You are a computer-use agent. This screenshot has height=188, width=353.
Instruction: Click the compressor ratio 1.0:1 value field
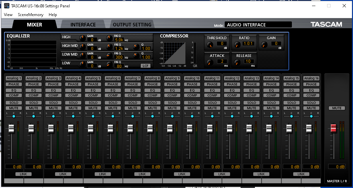pos(249,44)
